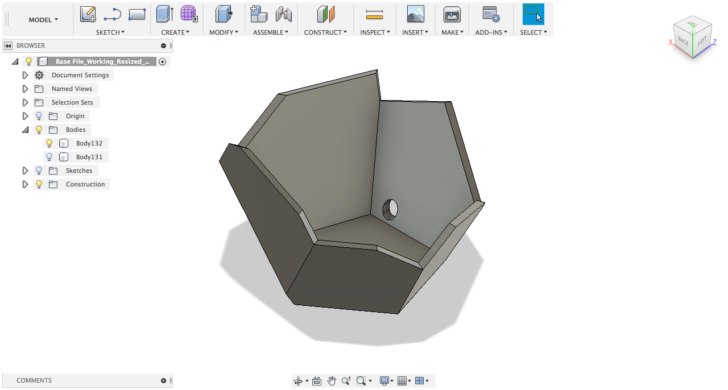The image size is (728, 390).
Task: Select the Joint assemble tool
Action: [x=283, y=14]
